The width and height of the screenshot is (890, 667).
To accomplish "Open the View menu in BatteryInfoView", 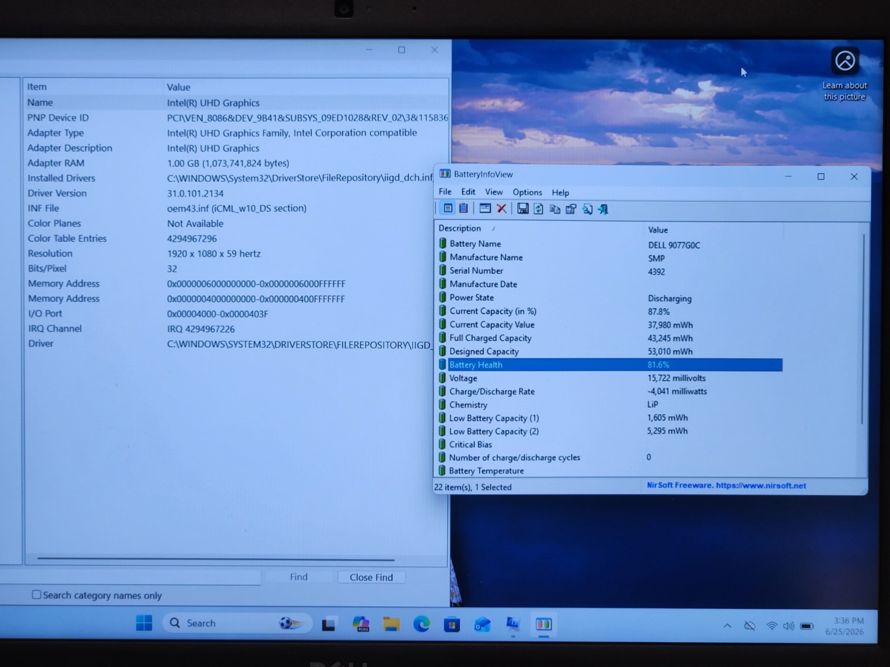I will tap(494, 192).
